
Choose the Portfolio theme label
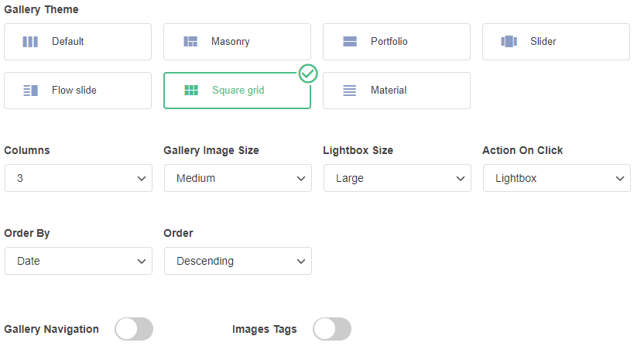coord(389,42)
